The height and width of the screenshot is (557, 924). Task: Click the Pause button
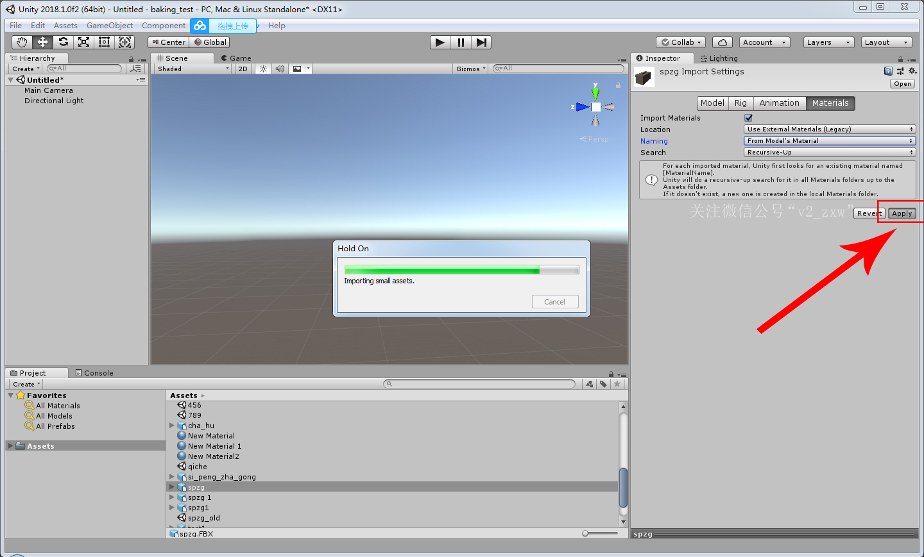coord(461,42)
